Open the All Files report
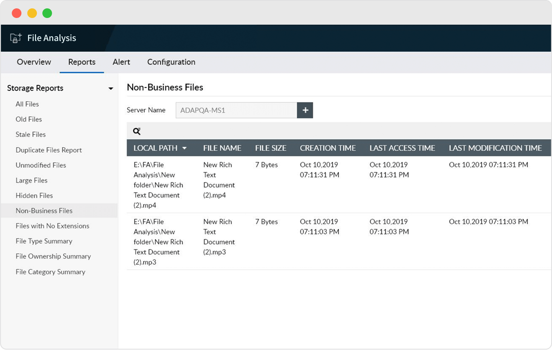This screenshot has height=350, width=552. pos(27,104)
